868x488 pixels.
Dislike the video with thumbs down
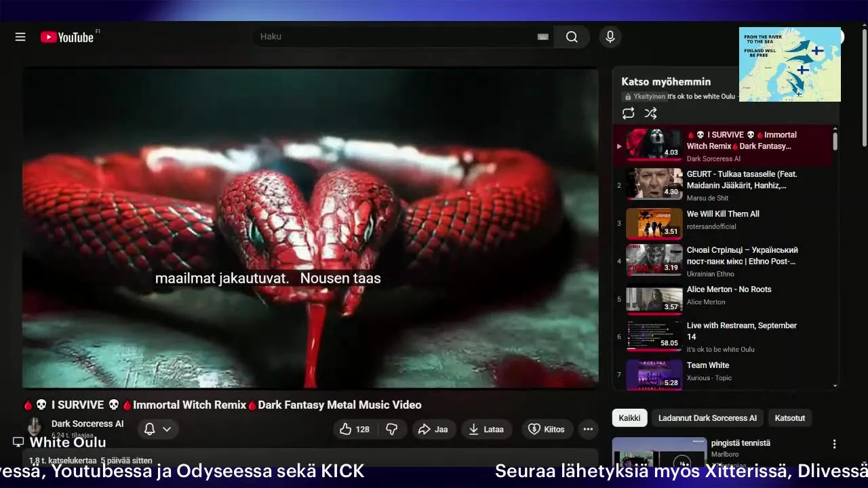click(x=391, y=429)
